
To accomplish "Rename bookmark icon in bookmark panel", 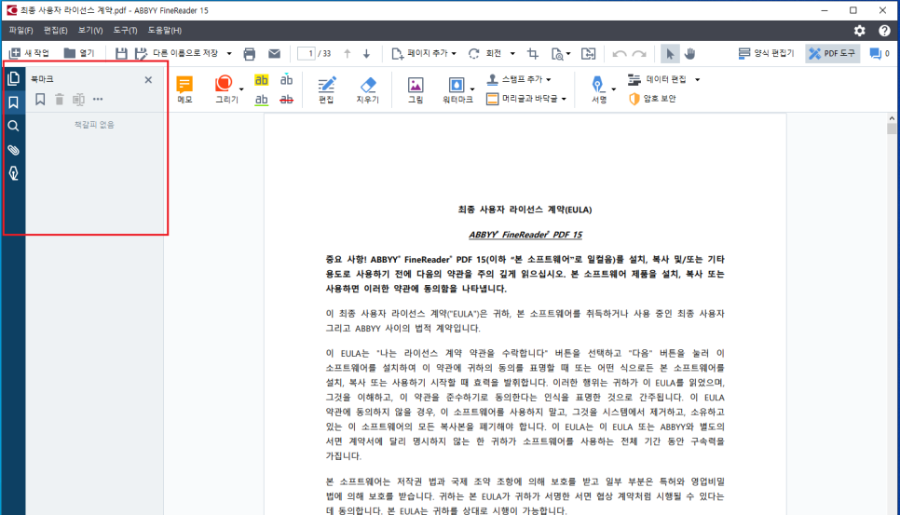I will (78, 100).
